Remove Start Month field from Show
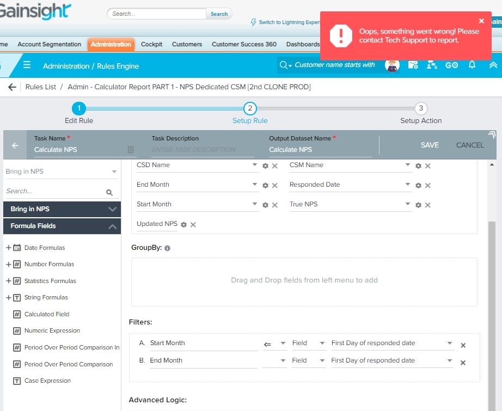This screenshot has height=411, width=502. [x=275, y=205]
